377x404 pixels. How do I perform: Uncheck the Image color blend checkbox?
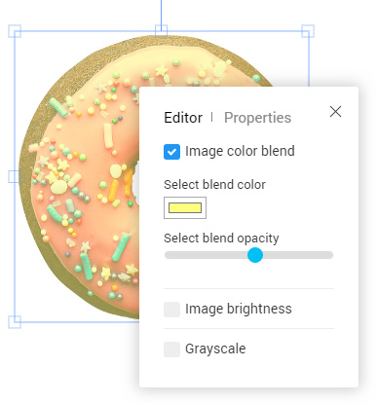pos(171,152)
